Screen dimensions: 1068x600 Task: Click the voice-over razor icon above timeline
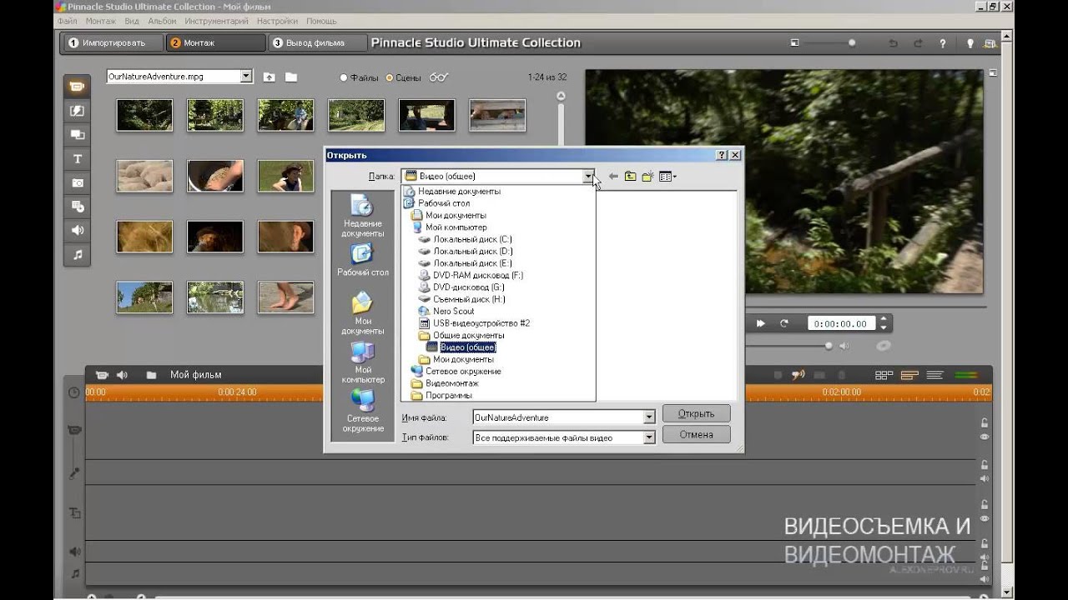(798, 376)
